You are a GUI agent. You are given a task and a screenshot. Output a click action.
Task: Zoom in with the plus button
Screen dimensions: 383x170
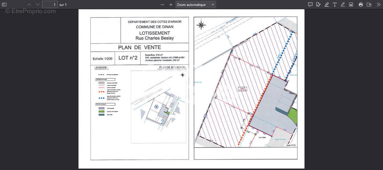tap(171, 4)
